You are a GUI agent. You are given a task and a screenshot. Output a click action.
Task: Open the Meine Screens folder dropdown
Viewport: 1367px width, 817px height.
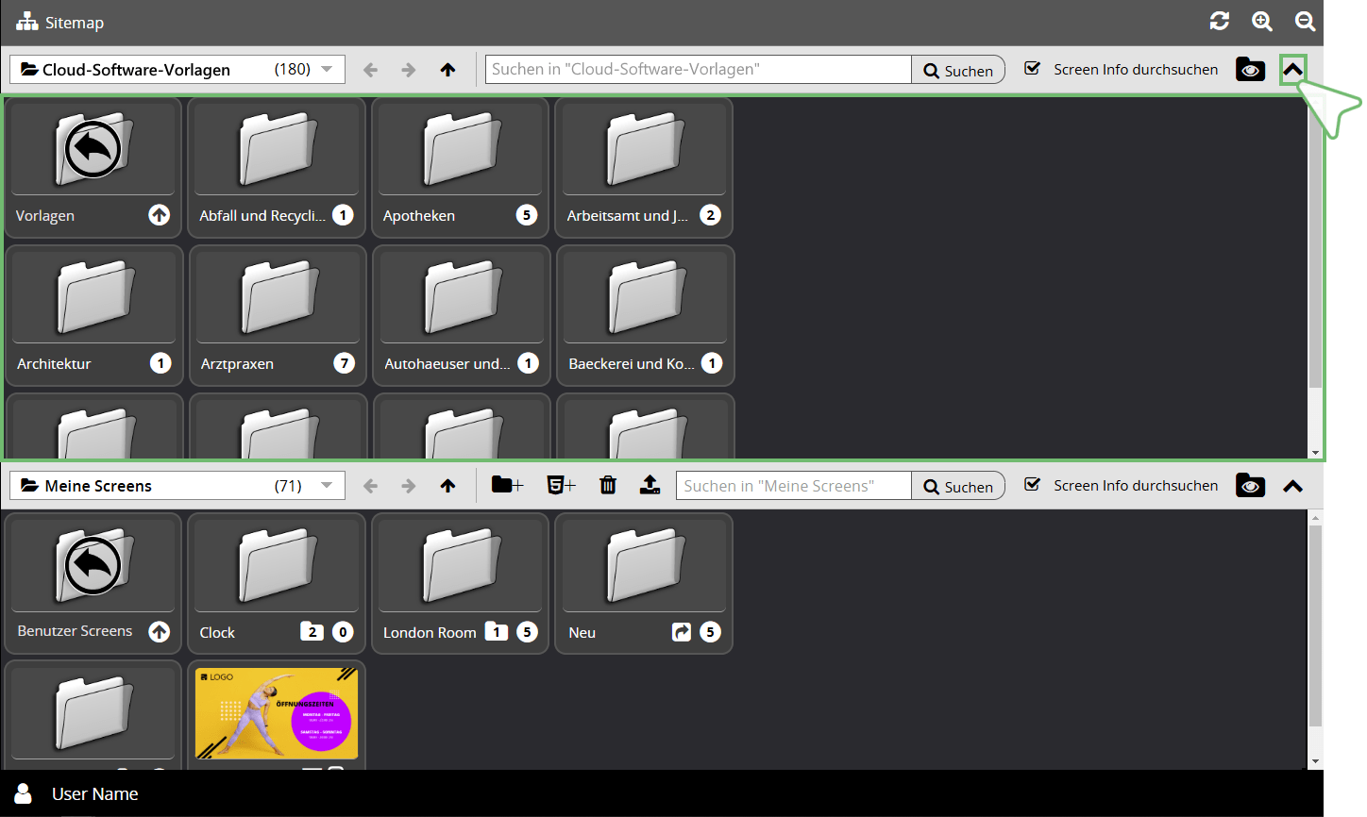click(327, 486)
